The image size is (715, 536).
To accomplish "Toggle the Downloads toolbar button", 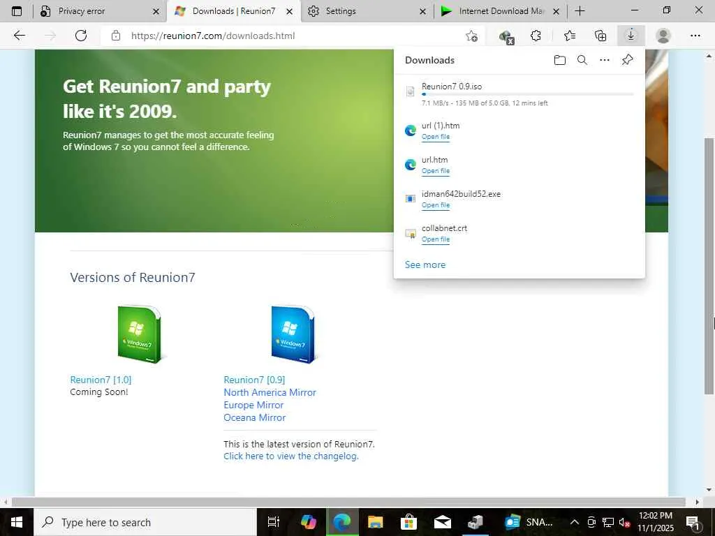I will pyautogui.click(x=631, y=36).
